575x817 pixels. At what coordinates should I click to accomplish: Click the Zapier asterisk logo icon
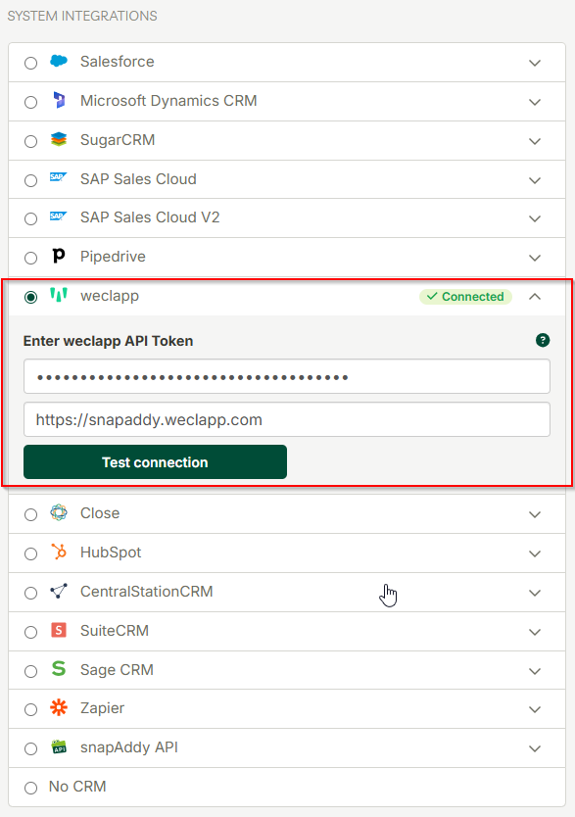pos(59,707)
